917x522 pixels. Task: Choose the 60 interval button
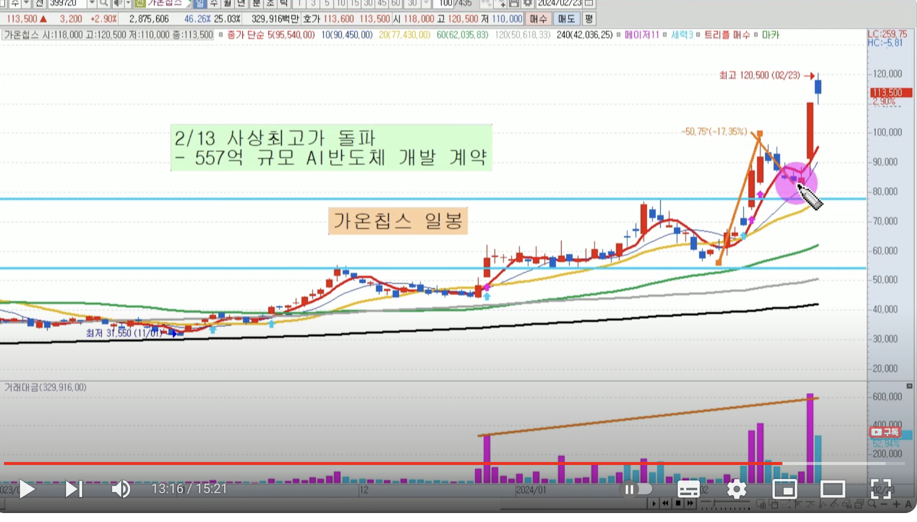point(395,3)
